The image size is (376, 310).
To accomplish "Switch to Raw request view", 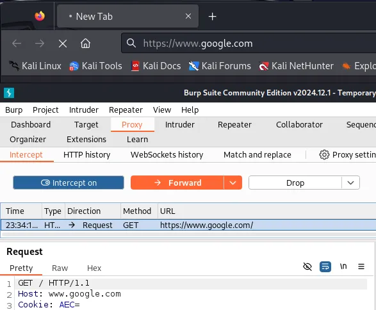I will (60, 268).
